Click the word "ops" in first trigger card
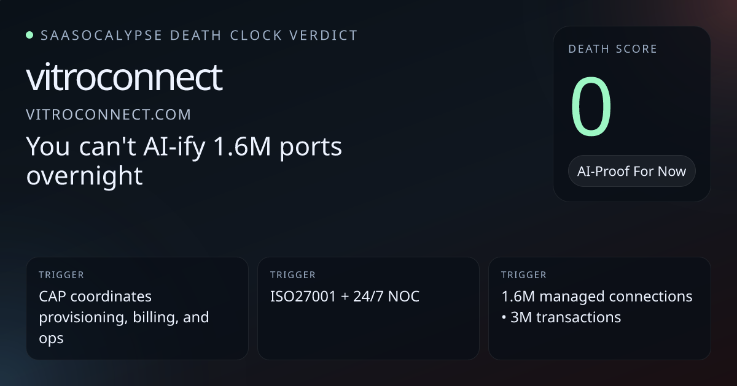 coord(51,338)
